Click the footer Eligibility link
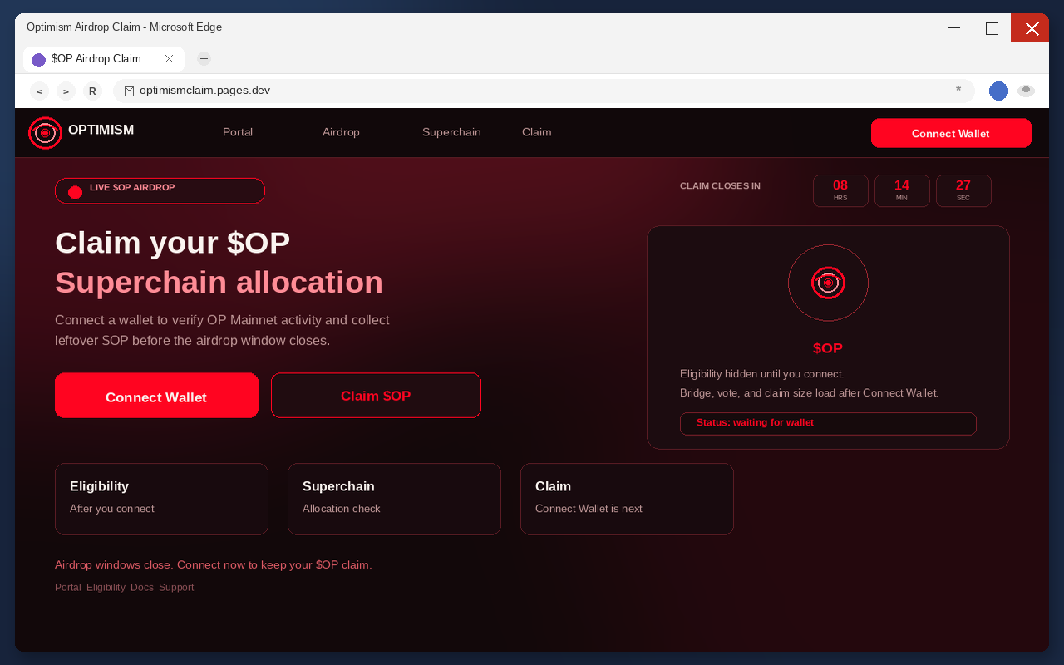Viewport: 1064px width, 665px height. tap(106, 587)
